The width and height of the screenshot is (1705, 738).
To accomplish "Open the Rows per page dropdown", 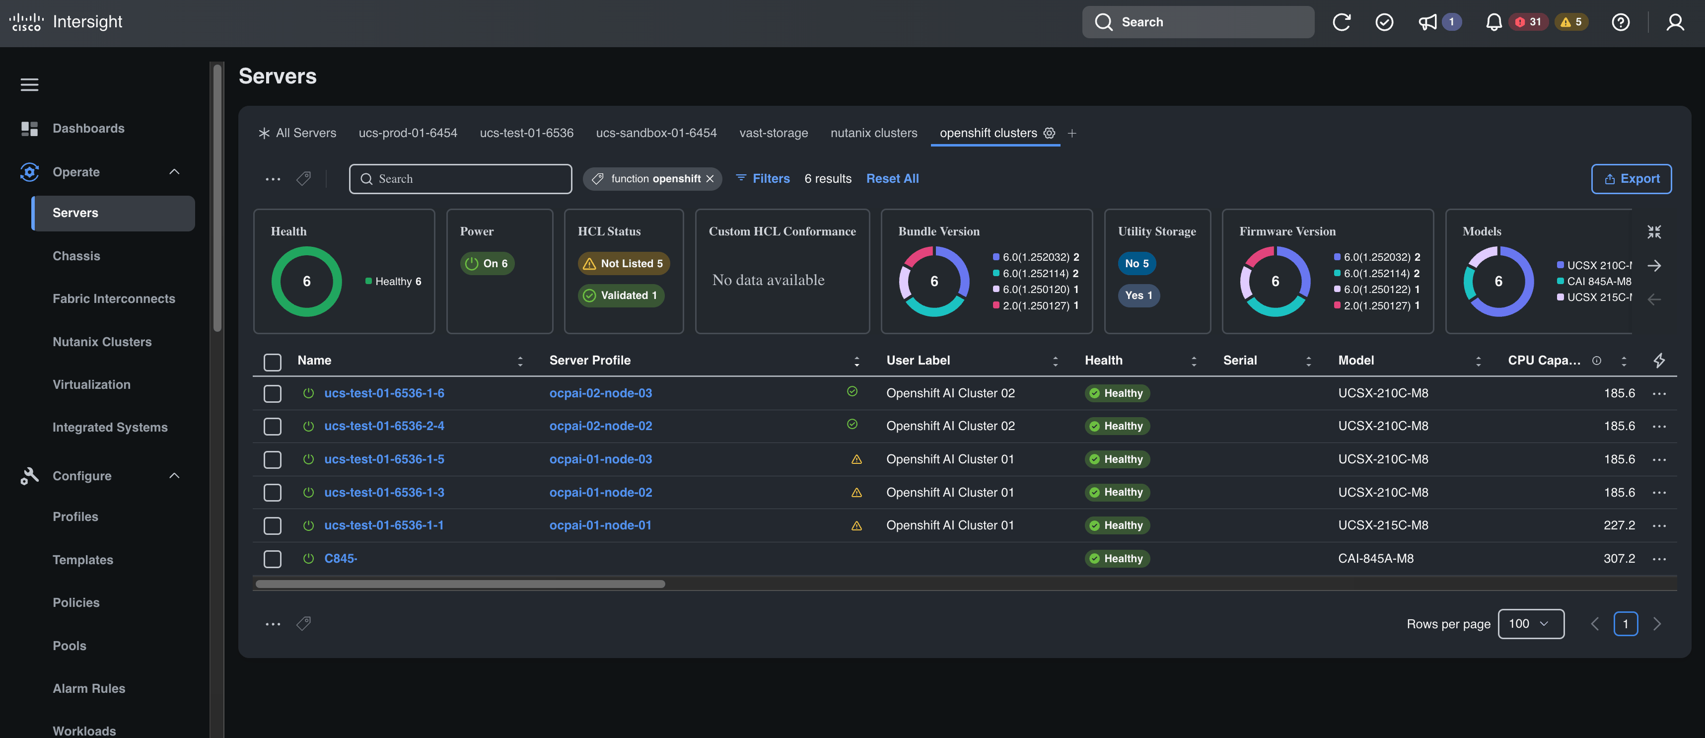I will pos(1530,623).
